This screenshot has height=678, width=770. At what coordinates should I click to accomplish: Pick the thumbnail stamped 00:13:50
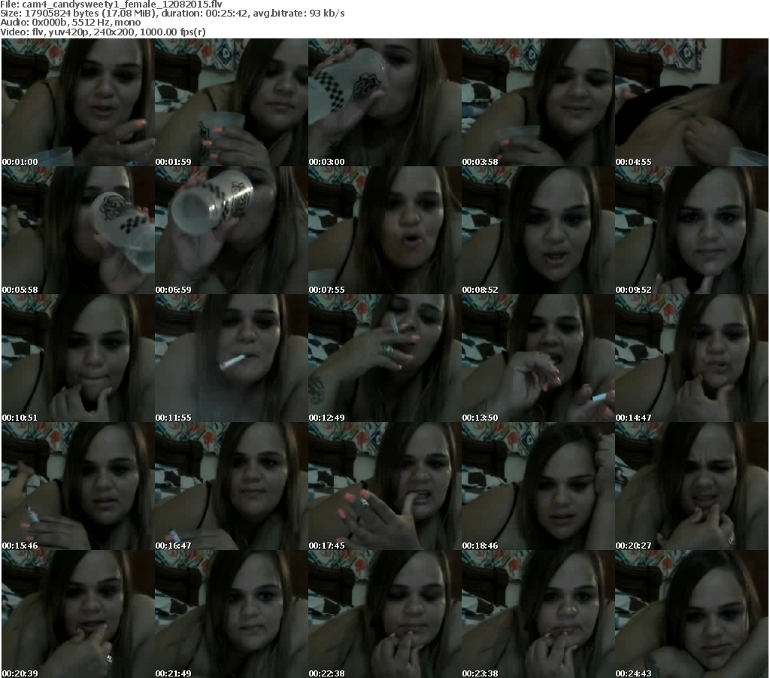point(538,358)
